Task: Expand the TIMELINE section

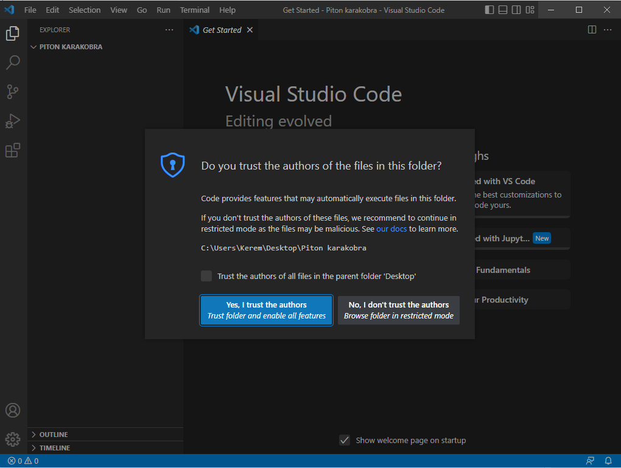Action: click(105, 448)
